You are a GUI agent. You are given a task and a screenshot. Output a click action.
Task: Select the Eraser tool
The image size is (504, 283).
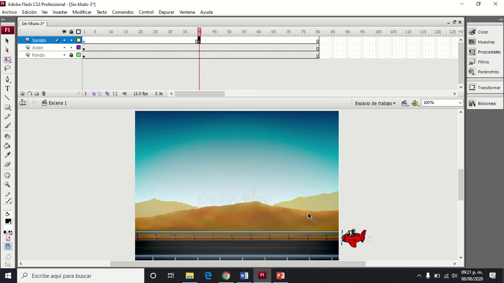coord(7,164)
